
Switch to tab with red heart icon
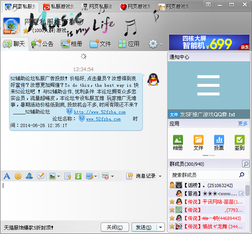click(135, 7)
